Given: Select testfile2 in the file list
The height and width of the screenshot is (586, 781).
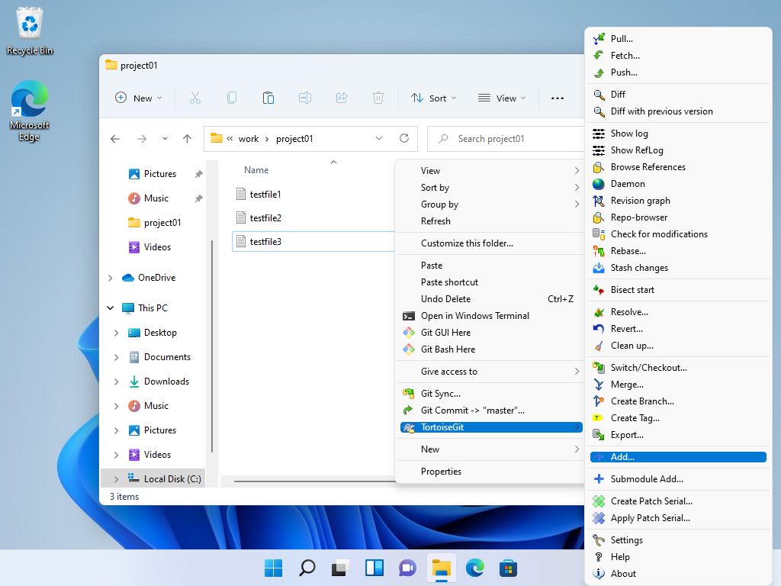Looking at the screenshot, I should [265, 218].
